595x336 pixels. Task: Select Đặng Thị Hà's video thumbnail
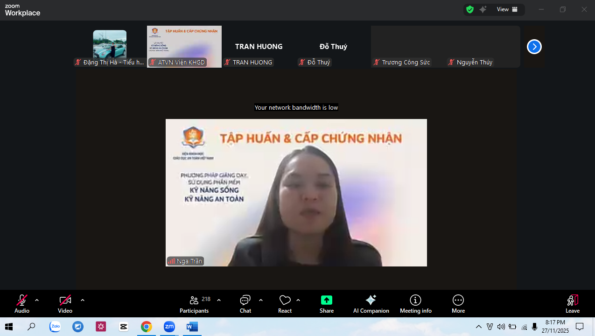pyautogui.click(x=110, y=47)
